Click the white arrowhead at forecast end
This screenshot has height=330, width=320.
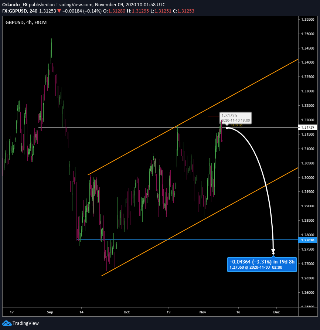[273, 251]
